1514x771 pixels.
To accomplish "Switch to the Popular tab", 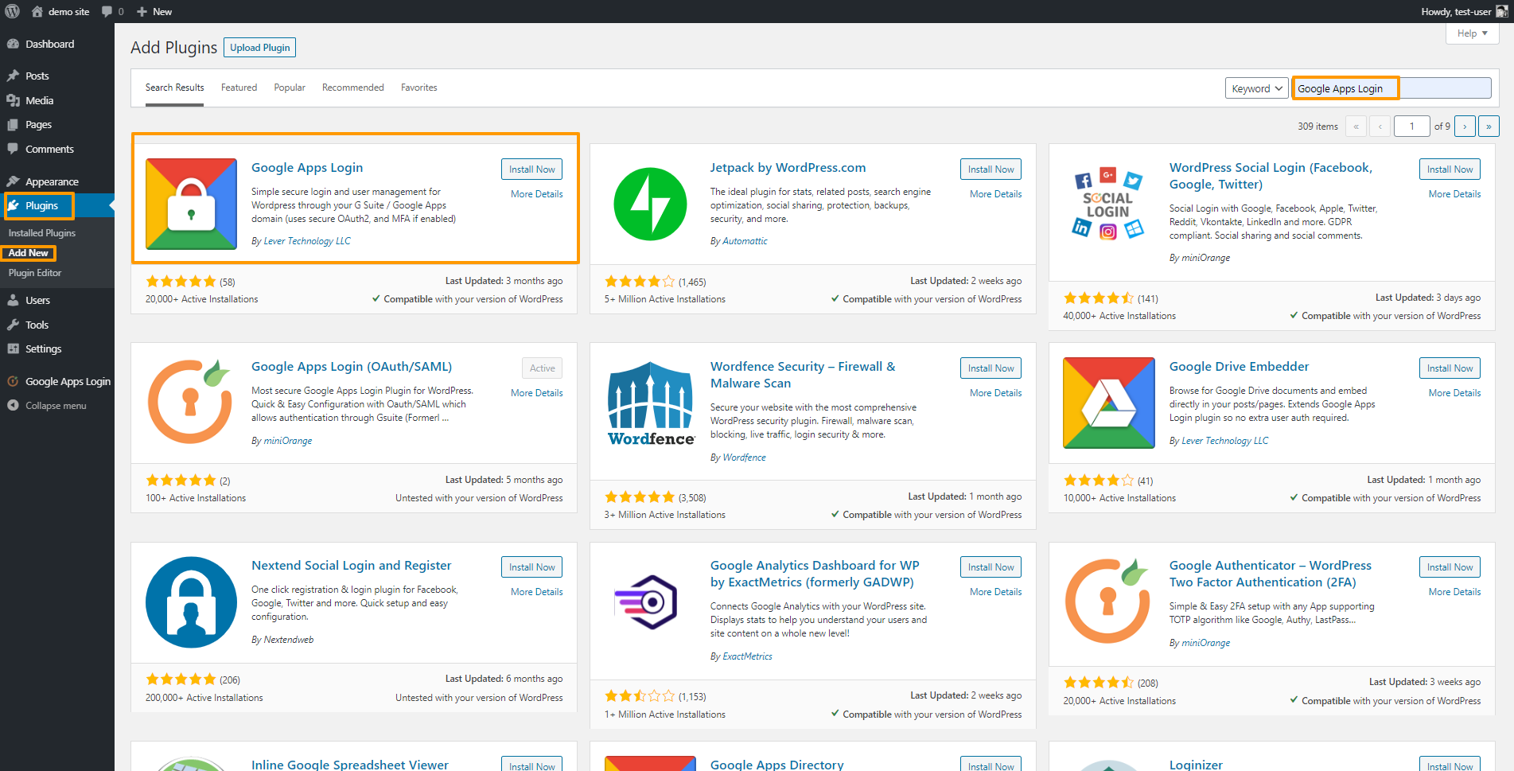I will (290, 88).
